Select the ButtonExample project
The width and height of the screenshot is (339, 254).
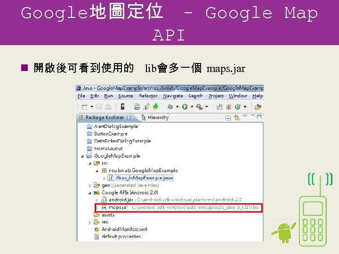click(x=107, y=134)
